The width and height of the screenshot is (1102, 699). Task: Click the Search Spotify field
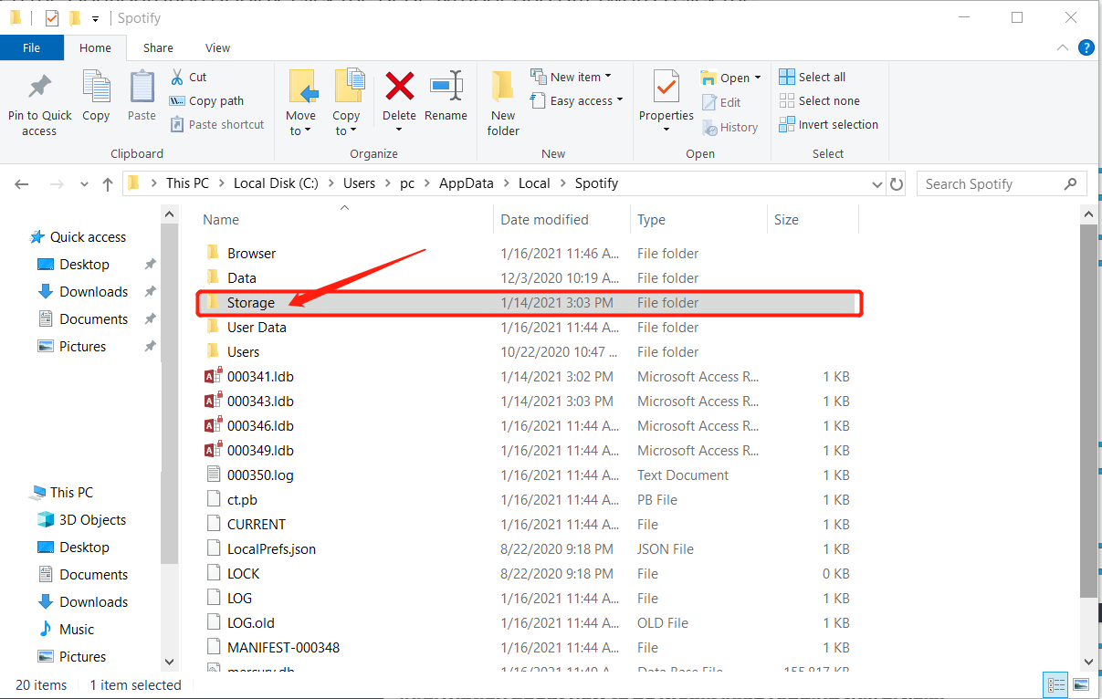tap(1002, 184)
